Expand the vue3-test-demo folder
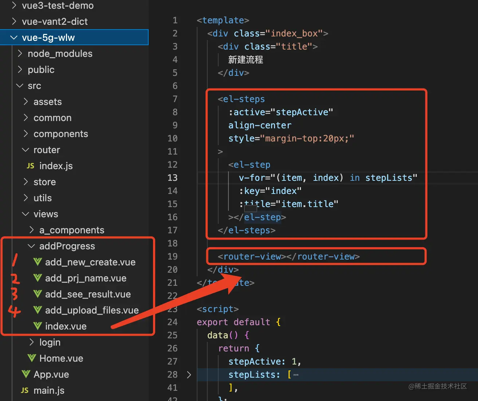 click(x=14, y=5)
